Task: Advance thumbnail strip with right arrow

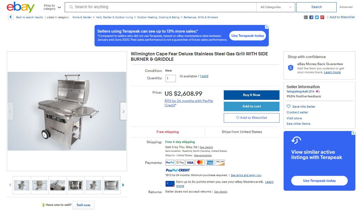Action: click(x=123, y=185)
